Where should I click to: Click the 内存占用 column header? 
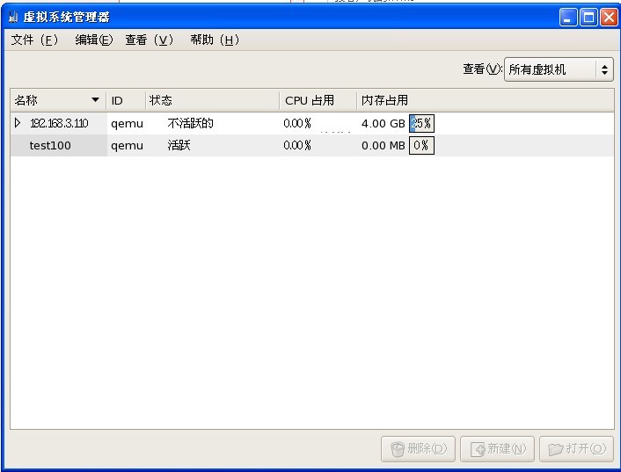pos(486,100)
